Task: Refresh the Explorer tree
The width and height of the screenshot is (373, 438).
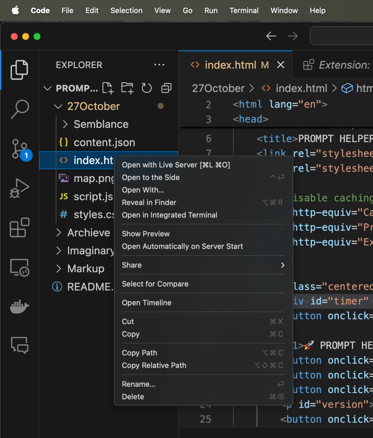Action: click(x=146, y=88)
